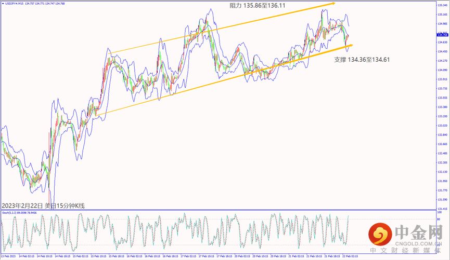This screenshot has width=450, height=260.
Task: Click the triangle icon before USDJPY title
Action: point(3,3)
